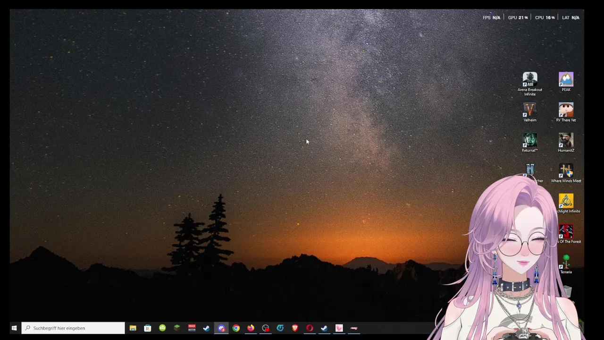Focus the 'Suchbegriff hier eingeben' search box
The width and height of the screenshot is (604, 340).
(73, 328)
